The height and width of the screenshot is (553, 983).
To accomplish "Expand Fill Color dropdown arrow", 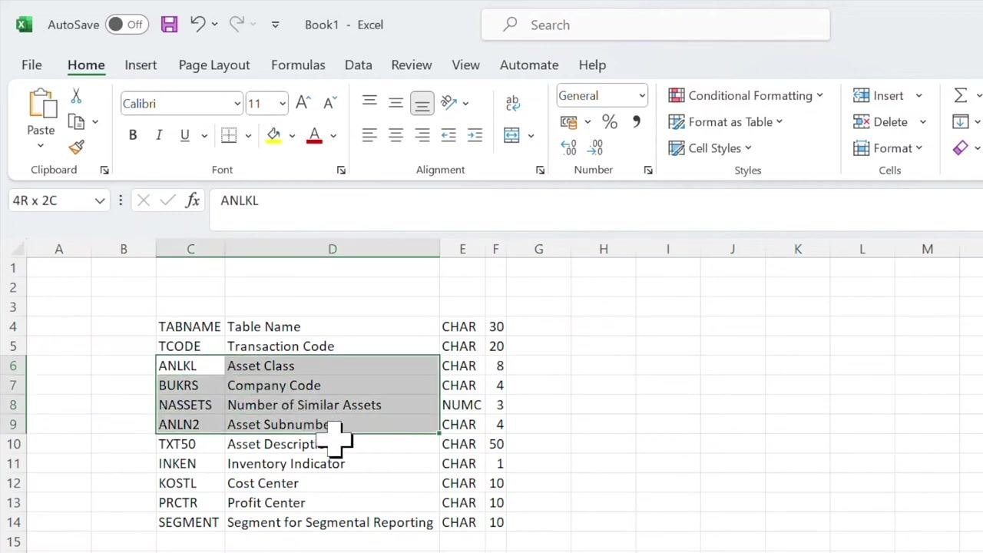I will [292, 136].
